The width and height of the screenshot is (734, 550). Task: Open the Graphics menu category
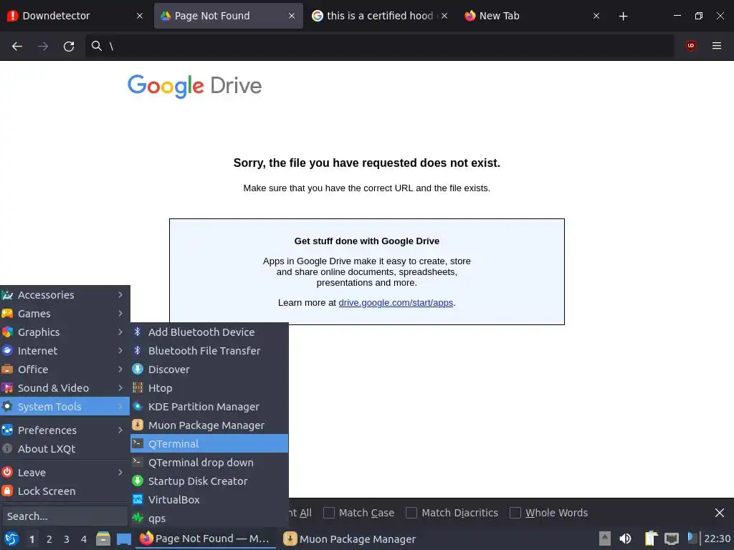pos(65,332)
